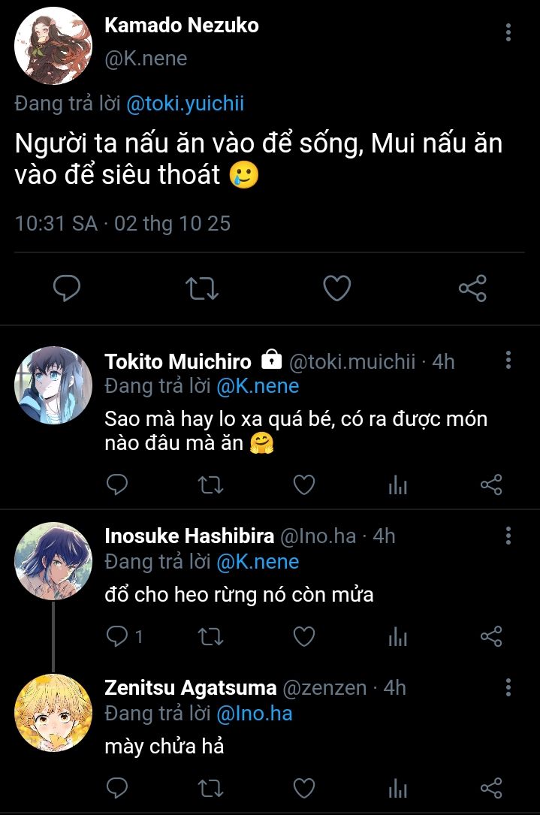The height and width of the screenshot is (815, 540).
Task: Reply to Kamado Nezuko's main tweet
Action: point(67,288)
